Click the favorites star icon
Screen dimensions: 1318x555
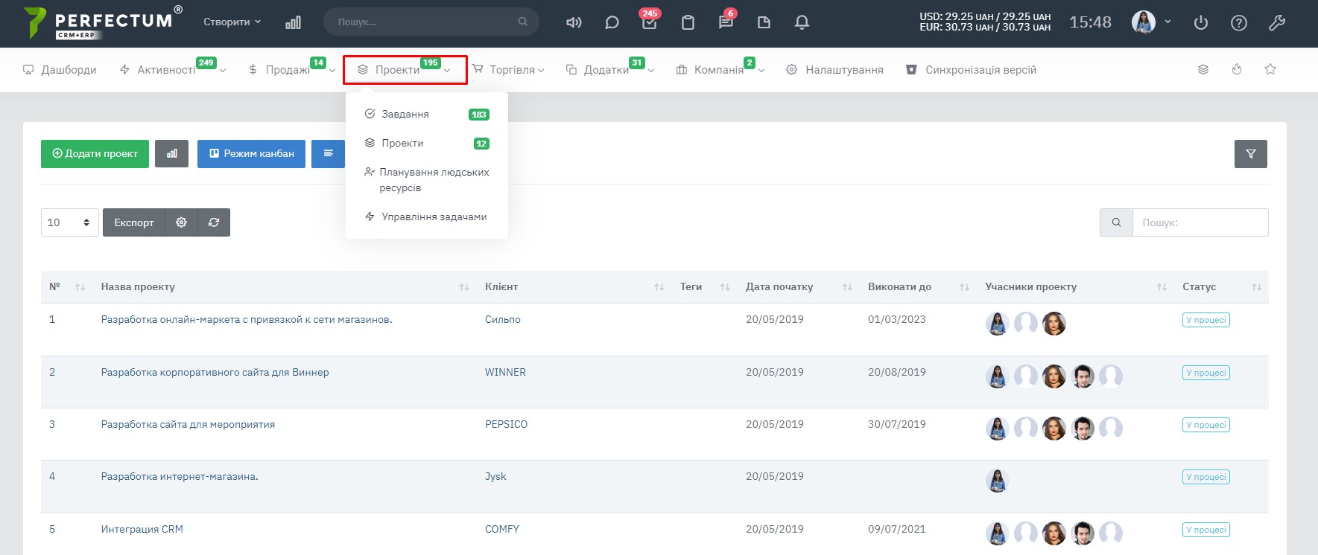[1270, 69]
